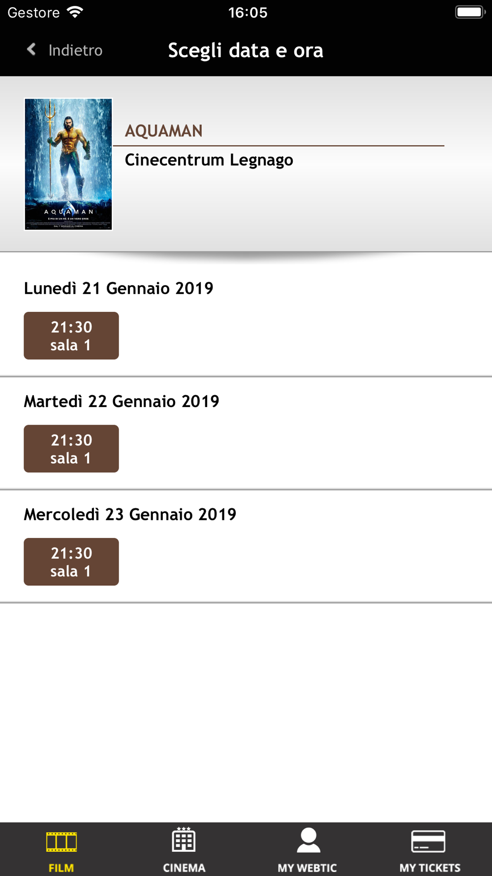Screen dimensions: 492x876
Task: Tap the My Webtic profile person icon
Action: pos(308,841)
